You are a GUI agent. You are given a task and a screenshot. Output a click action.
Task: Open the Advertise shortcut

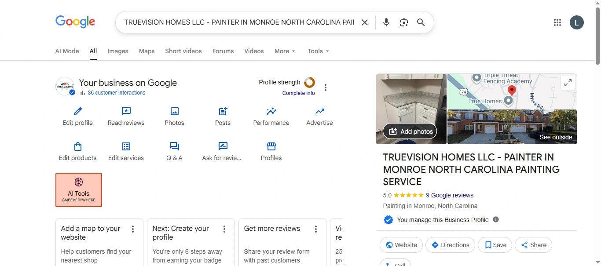click(320, 117)
